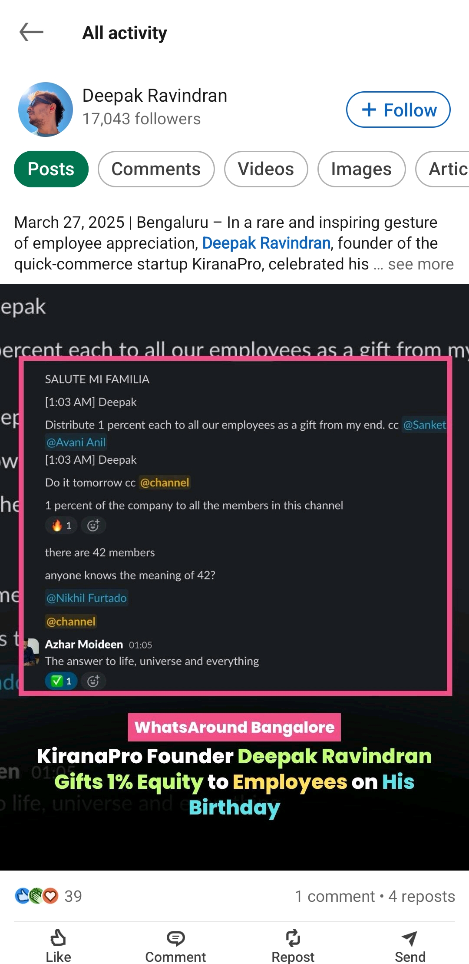469x964 pixels.
Task: Expand post text with see more
Action: click(x=421, y=264)
